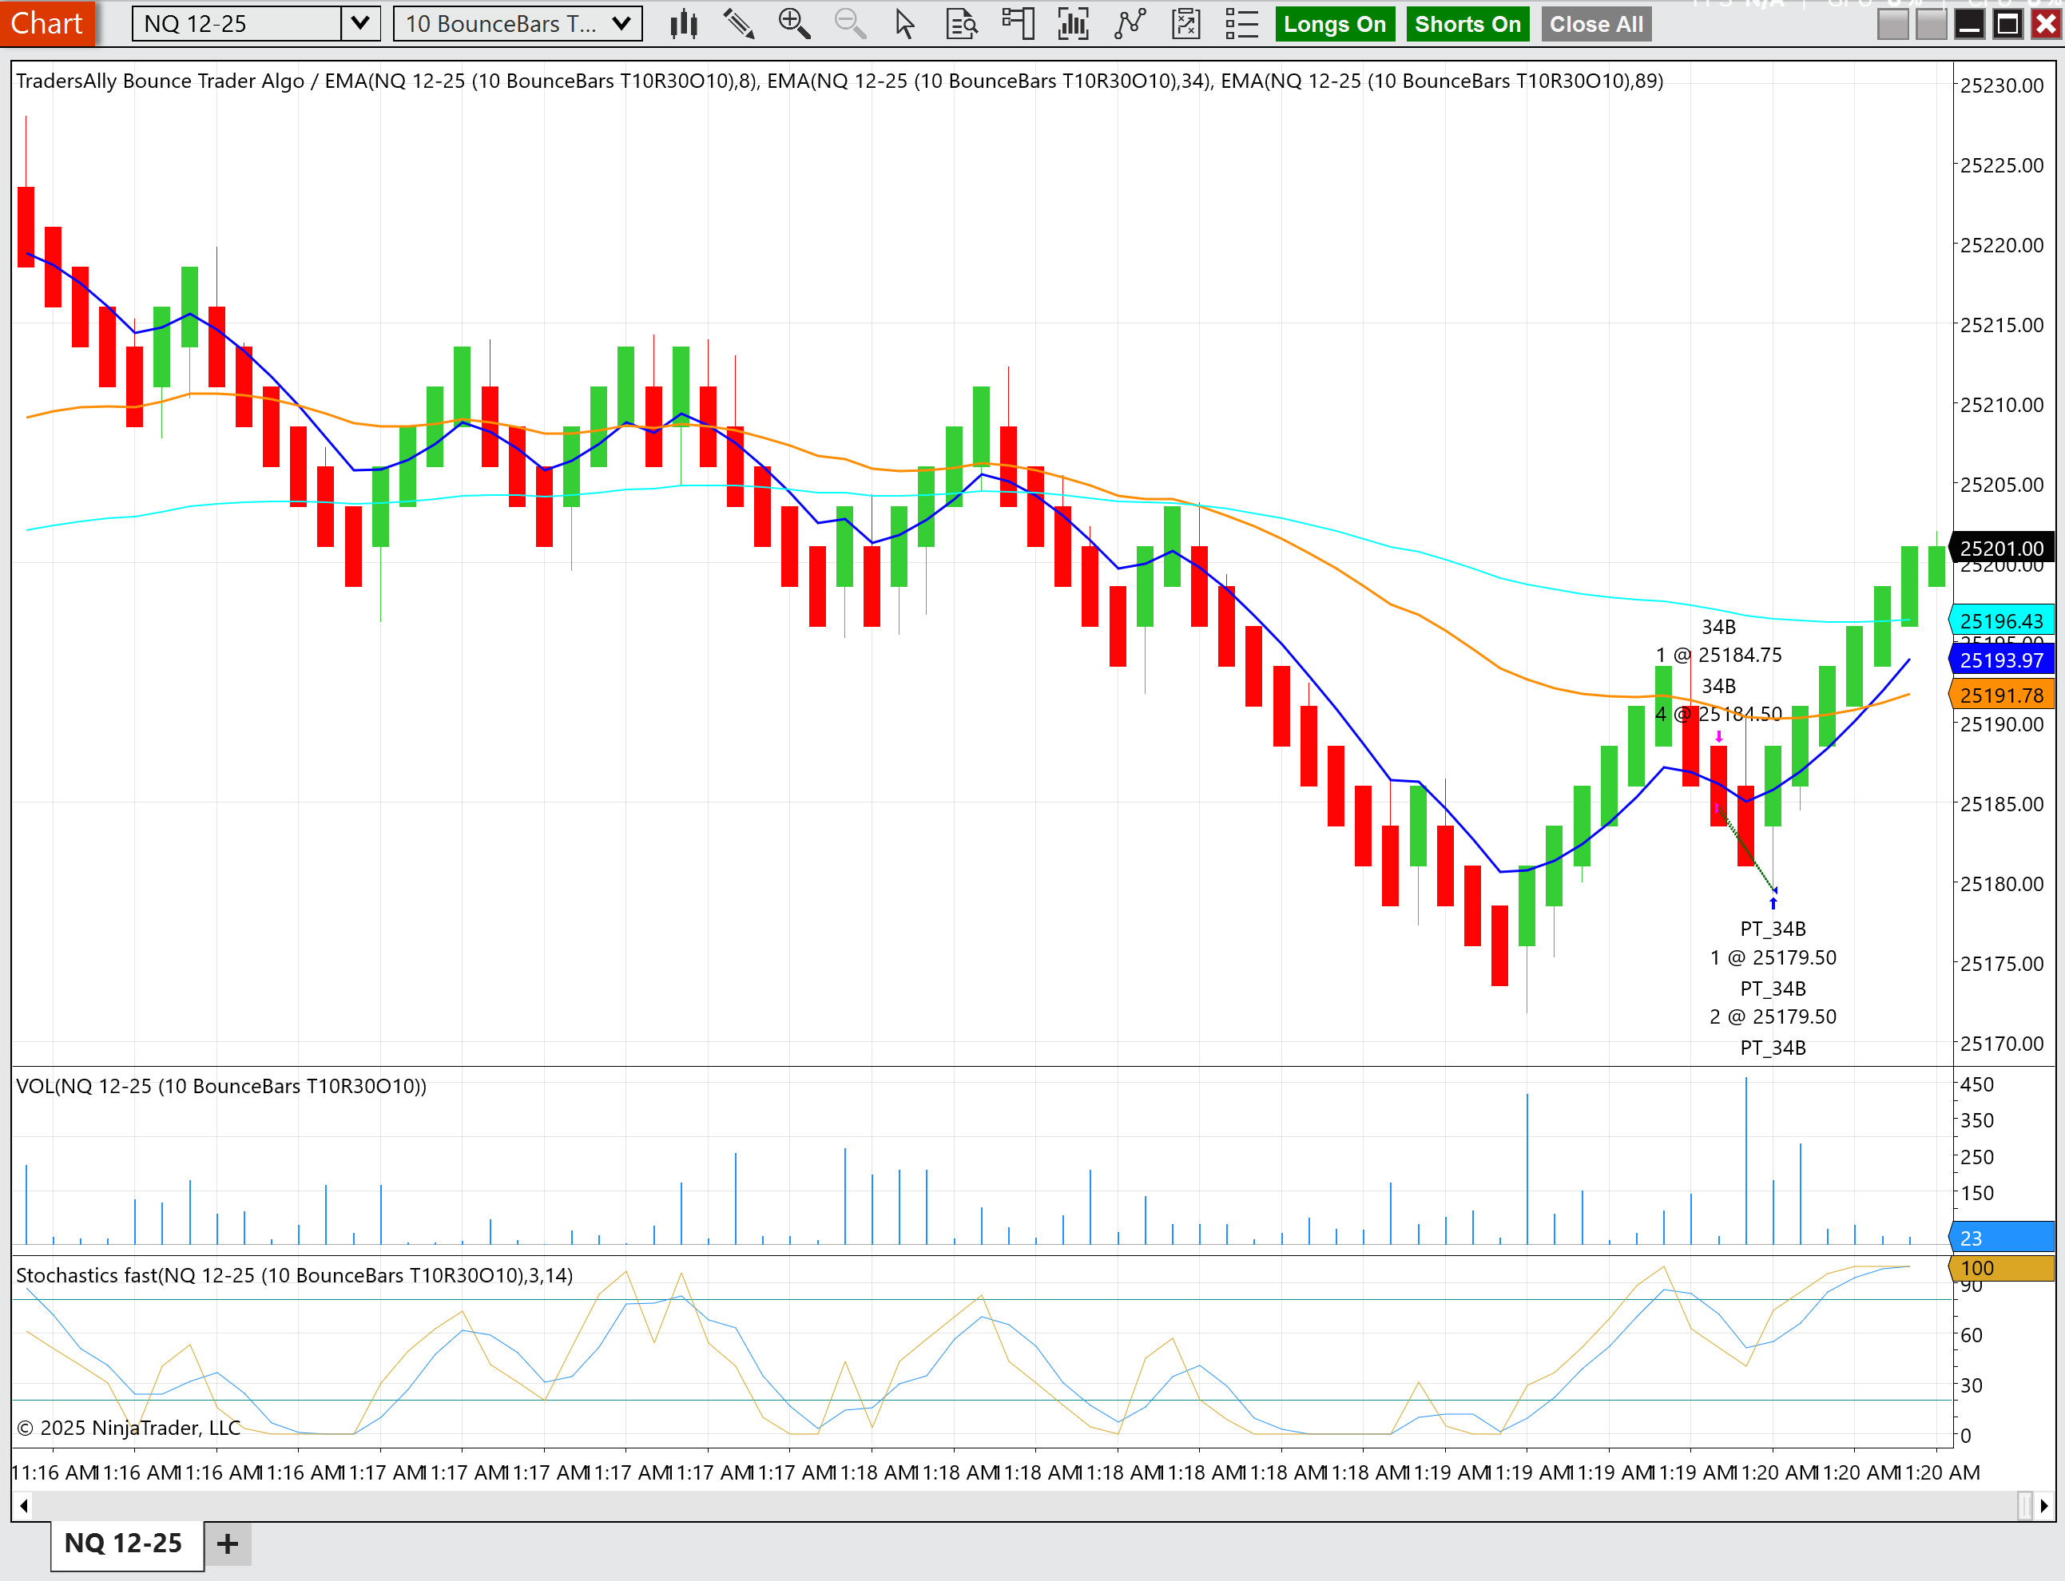Open the indicators bar-chart icon
Image resolution: width=2065 pixels, height=1581 pixels.
pos(1073,25)
